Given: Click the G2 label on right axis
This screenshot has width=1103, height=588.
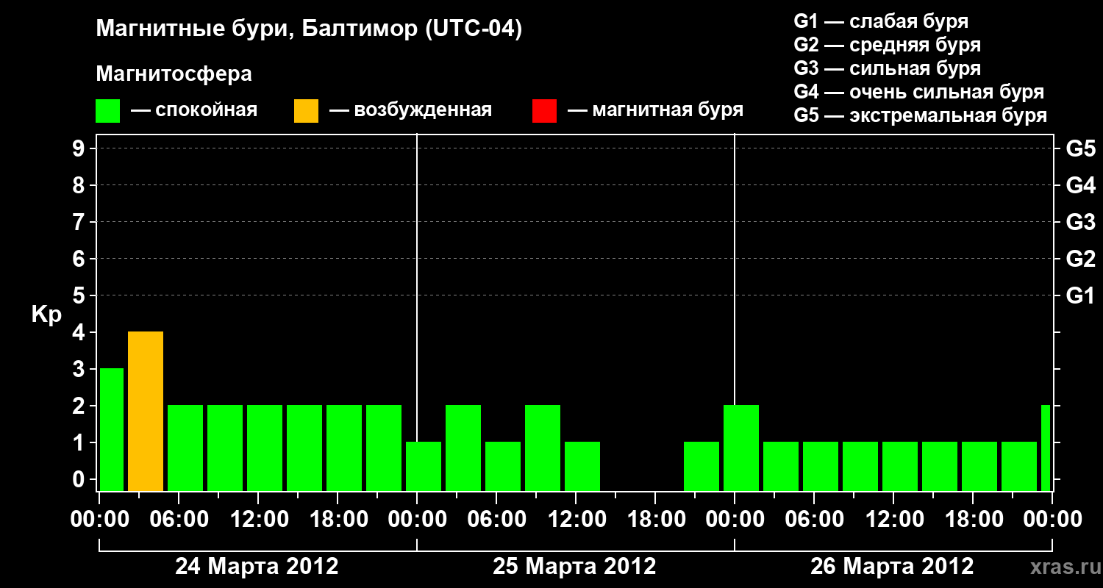Looking at the screenshot, I should pyautogui.click(x=1081, y=259).
